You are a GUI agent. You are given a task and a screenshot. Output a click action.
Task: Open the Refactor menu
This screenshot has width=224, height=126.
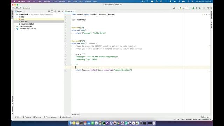(x=62, y=1)
